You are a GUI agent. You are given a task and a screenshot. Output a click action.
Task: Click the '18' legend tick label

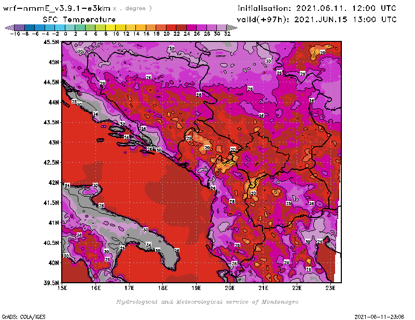click(x=156, y=34)
